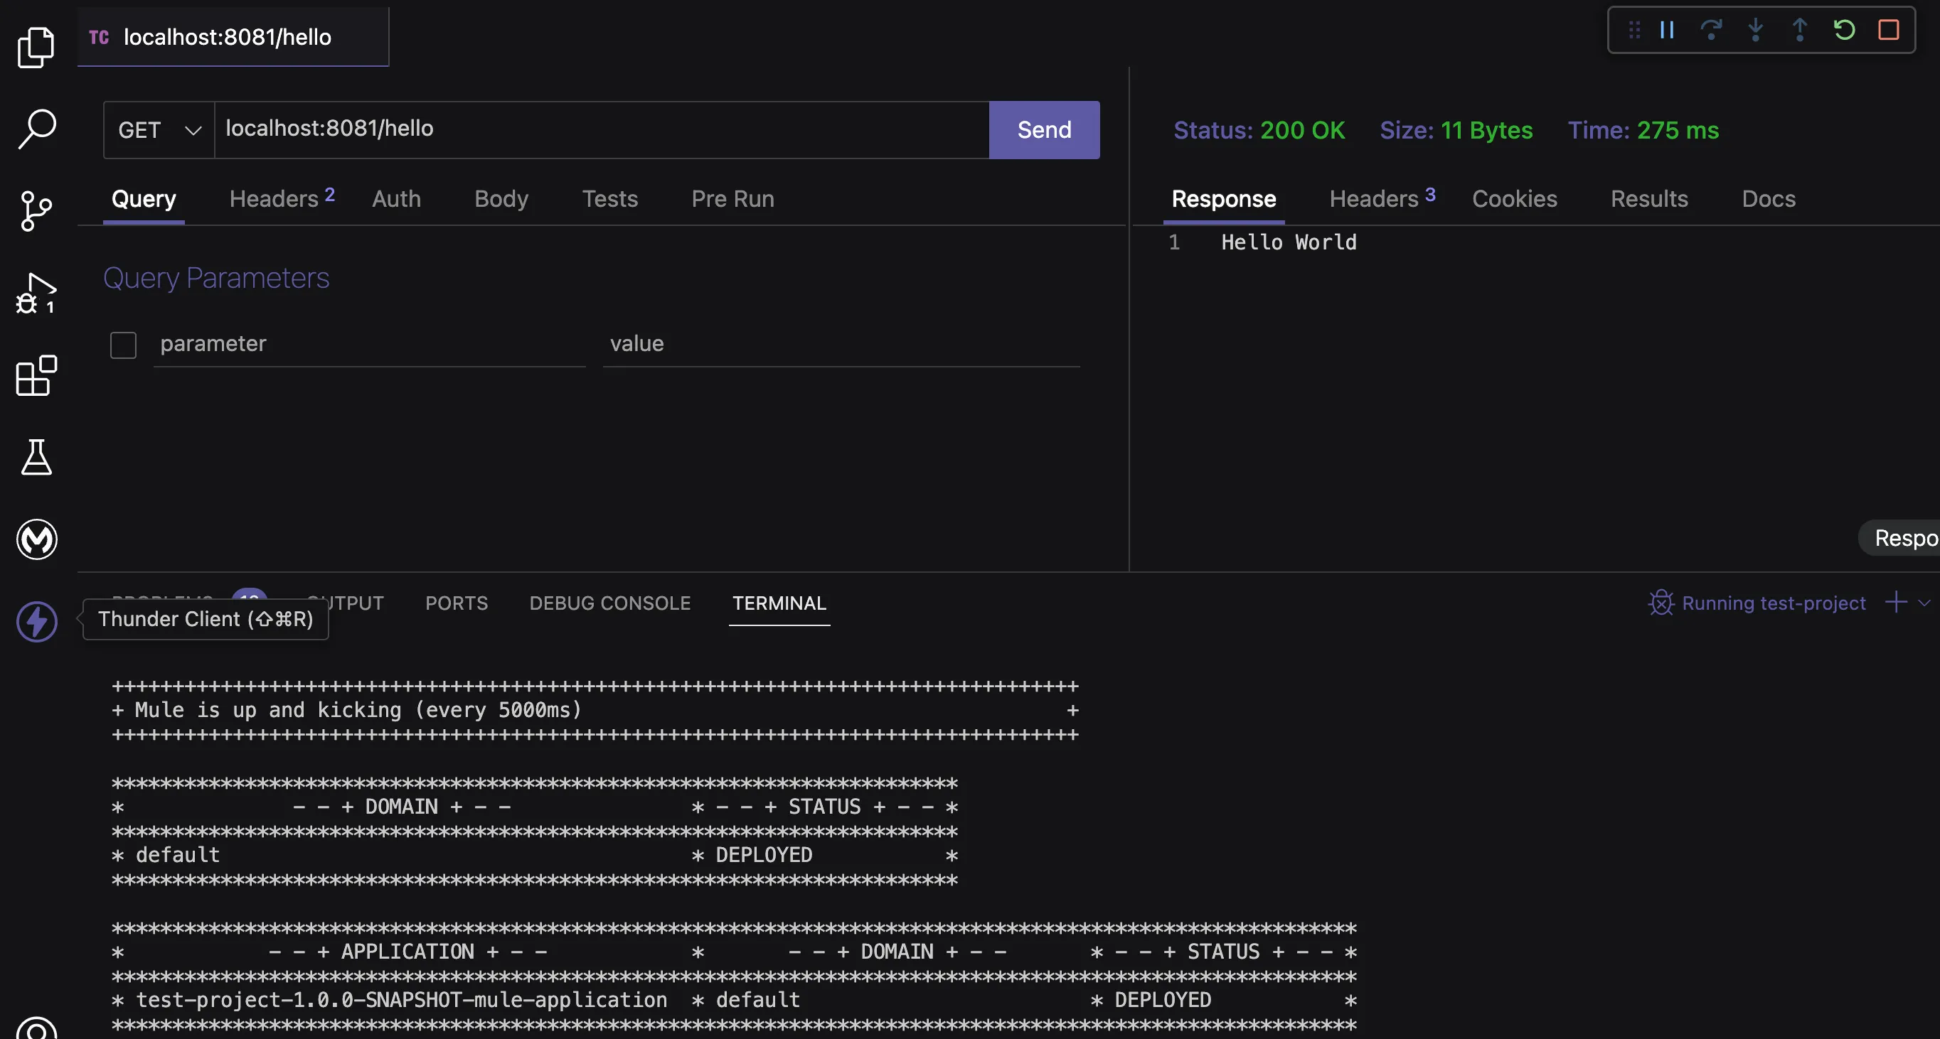
Task: Open the Run and Debug view
Action: 36,294
